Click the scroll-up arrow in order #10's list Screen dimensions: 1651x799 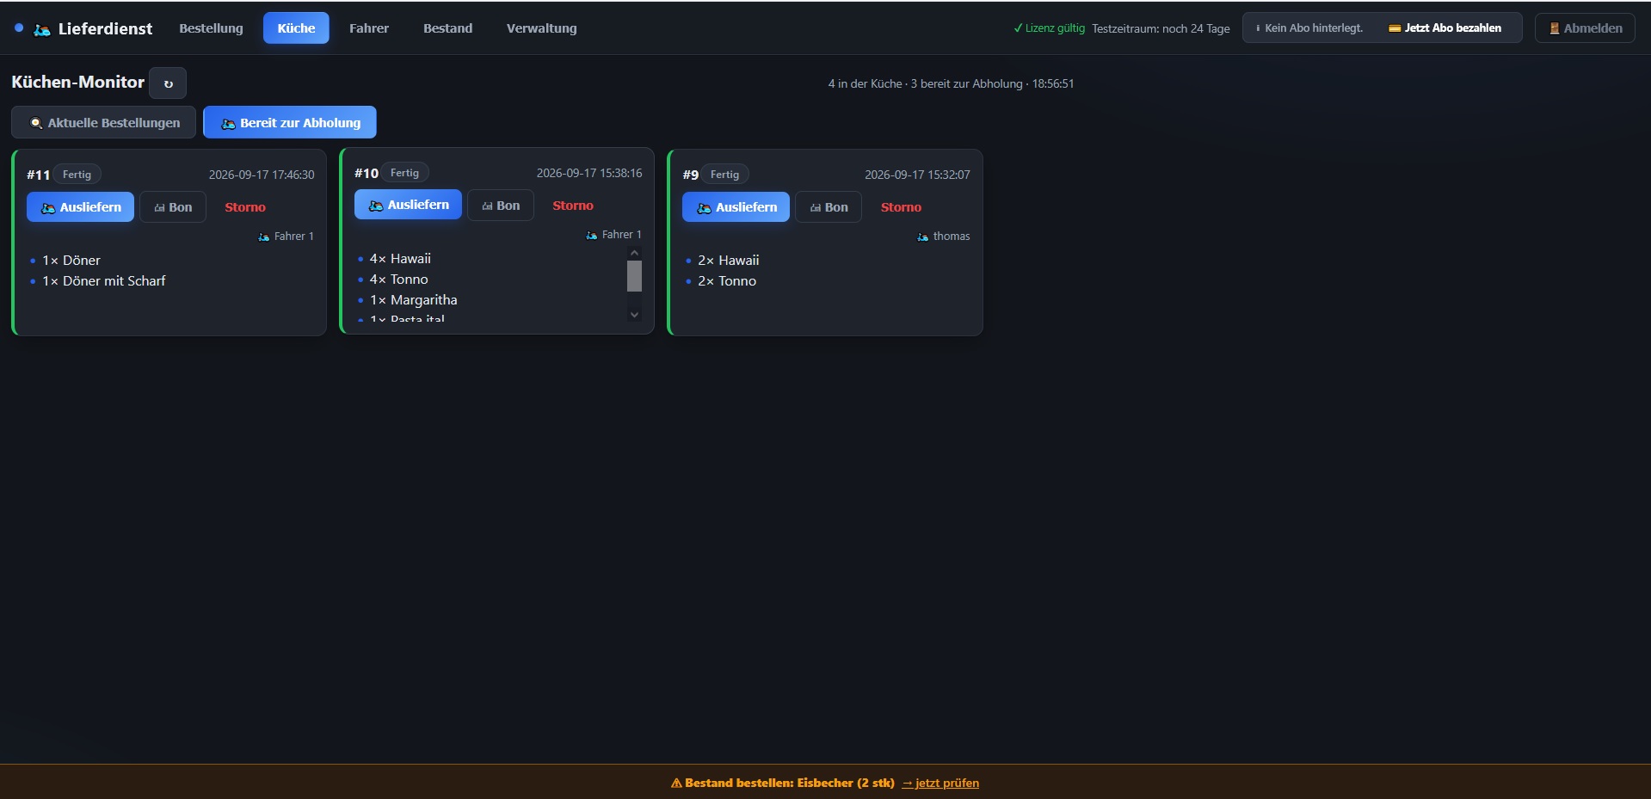pos(634,253)
